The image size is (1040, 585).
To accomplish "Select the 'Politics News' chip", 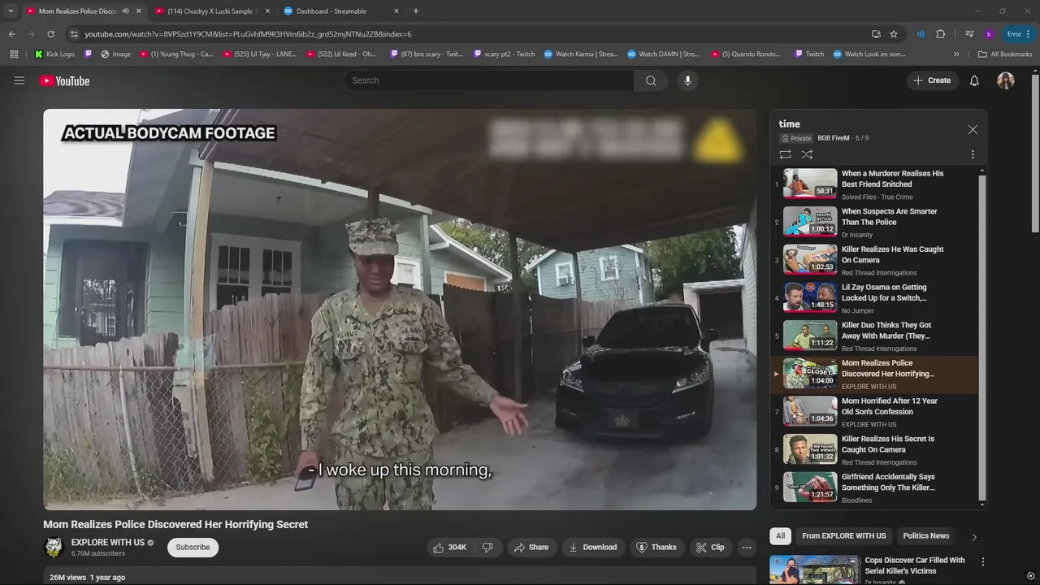I will pos(926,536).
